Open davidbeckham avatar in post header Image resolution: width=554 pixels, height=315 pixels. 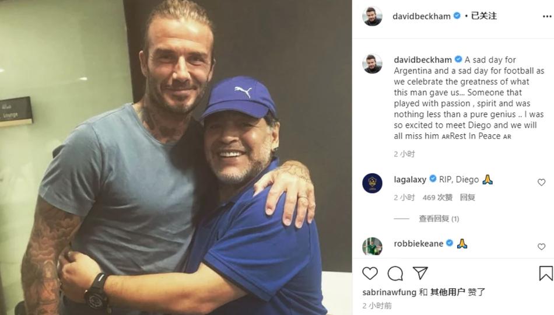(372, 16)
